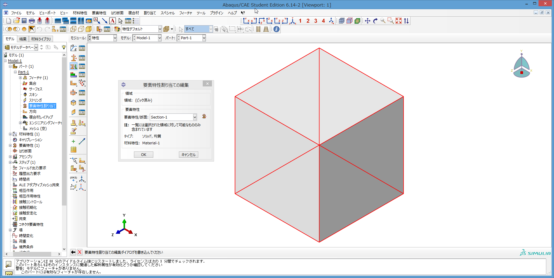Click the Create Material stress-strain icon

click(74, 48)
